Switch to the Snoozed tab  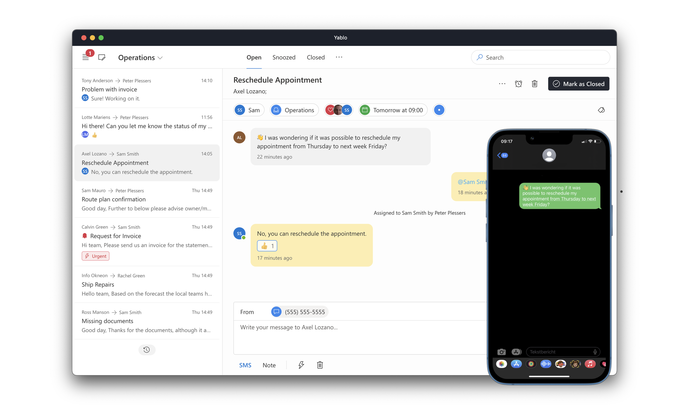coord(284,57)
